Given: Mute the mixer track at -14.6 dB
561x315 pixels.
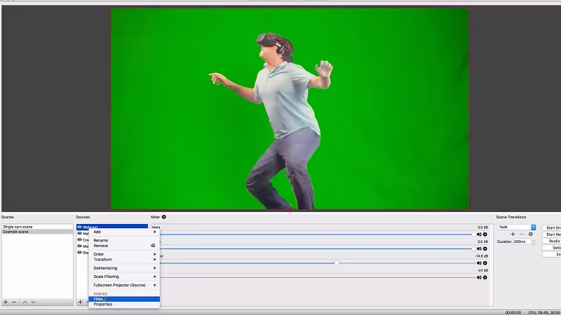Looking at the screenshot, I should [479, 263].
